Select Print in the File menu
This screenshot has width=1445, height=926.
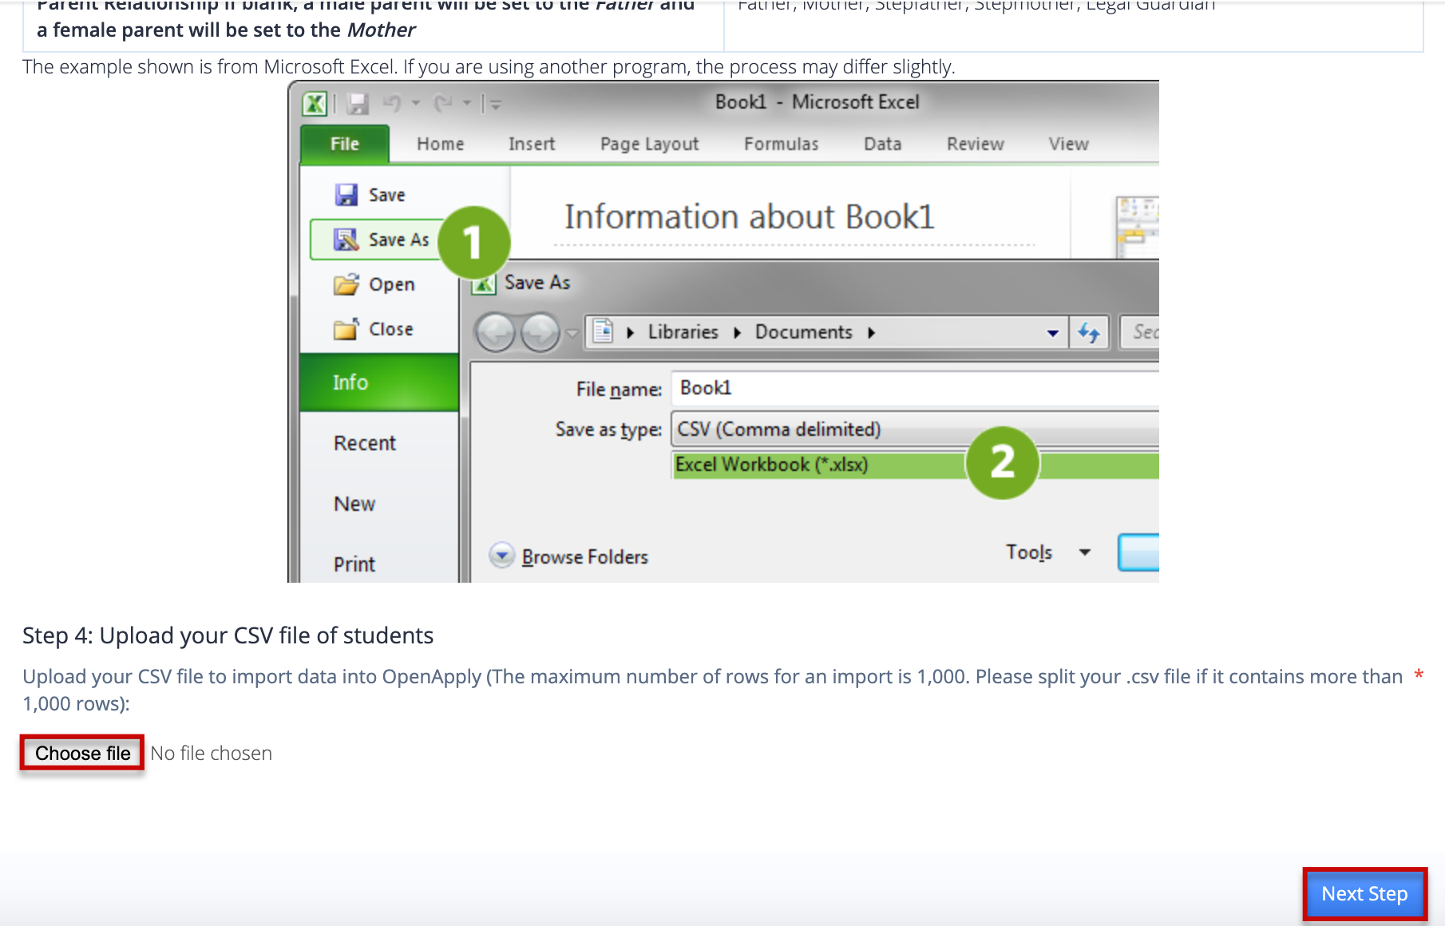(354, 564)
